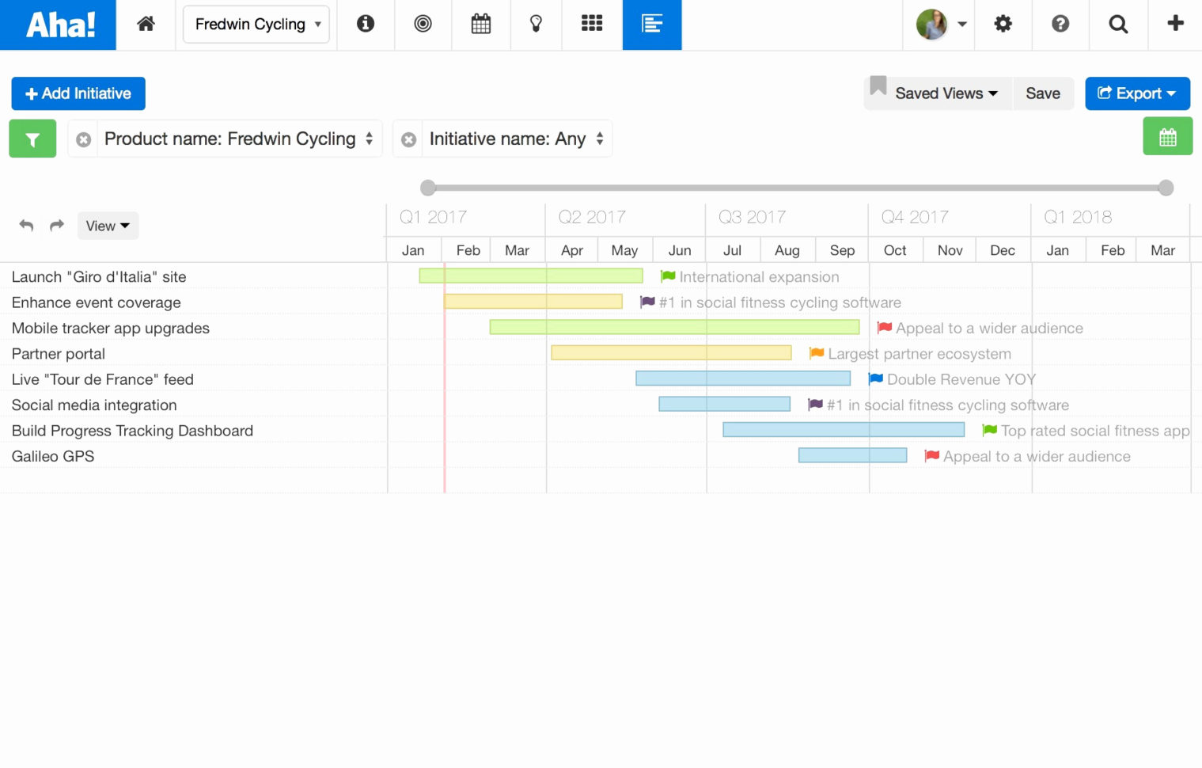
Task: Click the magnifying glass search icon
Action: (x=1117, y=24)
